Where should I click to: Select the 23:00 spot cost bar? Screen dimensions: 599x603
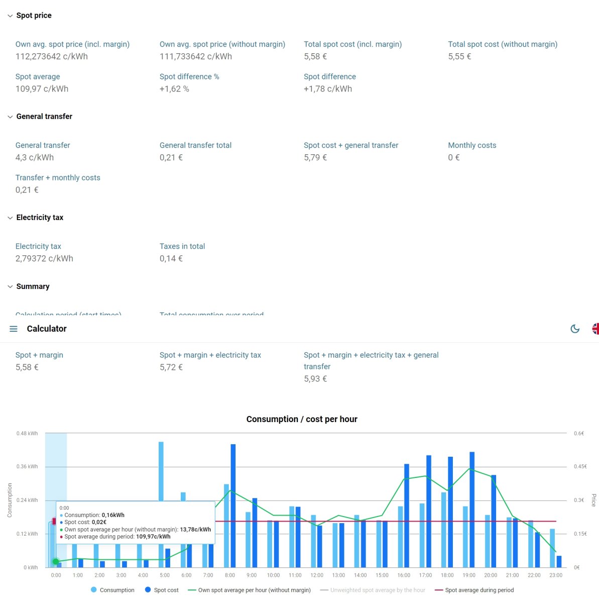pos(559,561)
